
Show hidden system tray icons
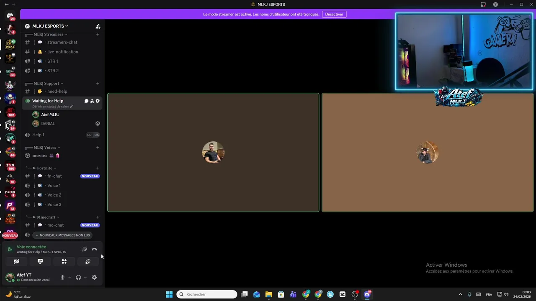(461, 294)
